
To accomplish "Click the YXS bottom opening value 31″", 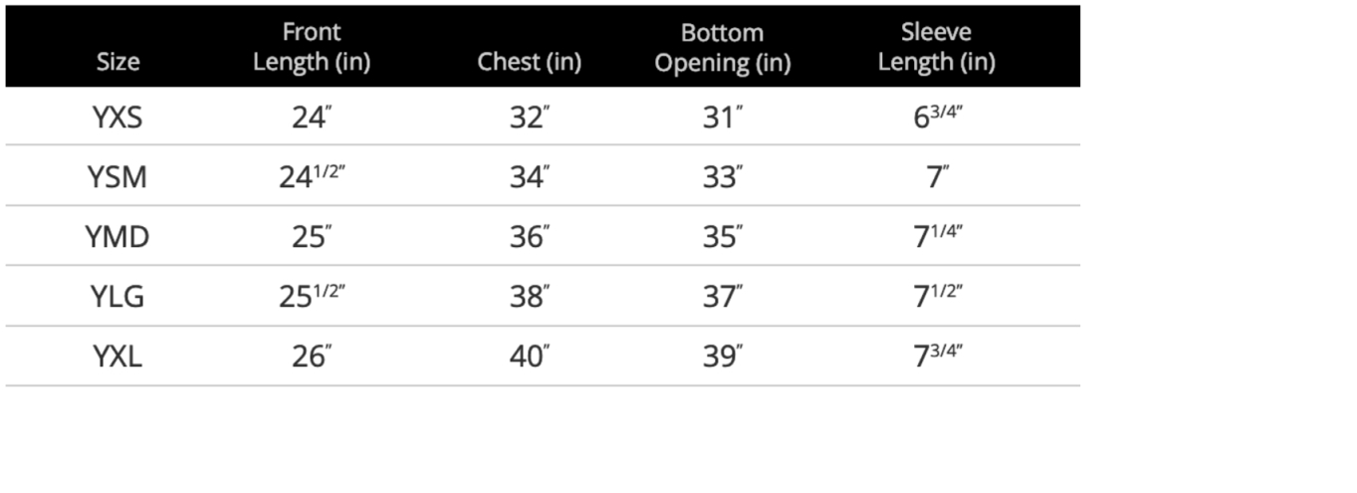I will (x=722, y=118).
